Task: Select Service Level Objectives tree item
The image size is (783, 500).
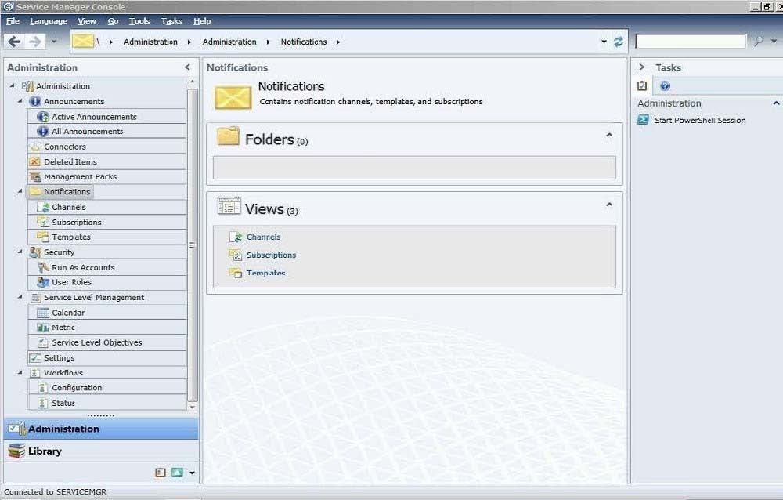Action: (97, 342)
